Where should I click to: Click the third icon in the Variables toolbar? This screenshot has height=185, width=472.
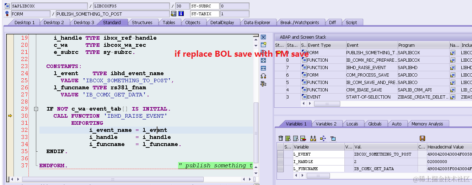tap(296, 138)
